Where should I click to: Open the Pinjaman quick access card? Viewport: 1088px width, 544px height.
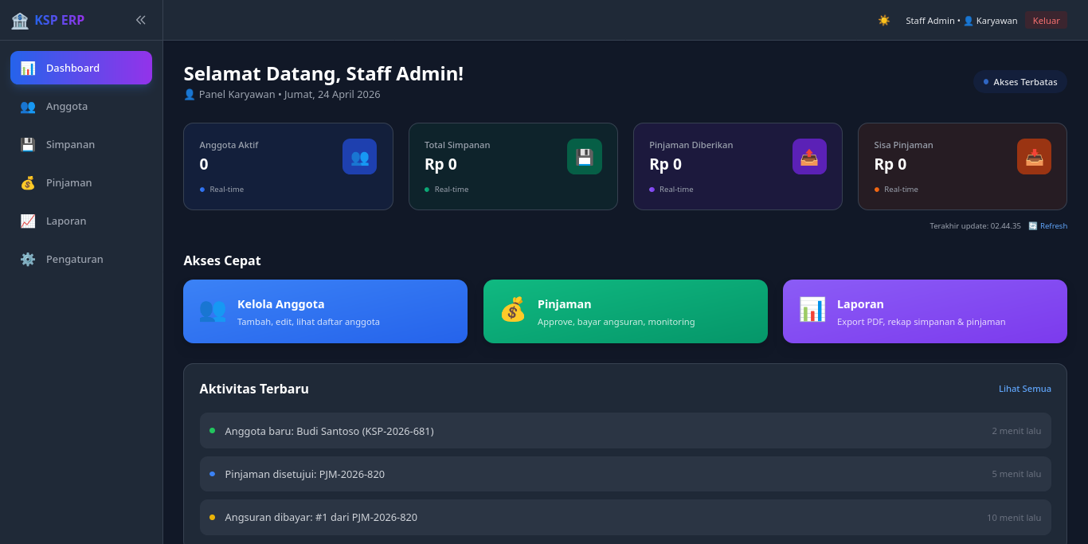(625, 311)
